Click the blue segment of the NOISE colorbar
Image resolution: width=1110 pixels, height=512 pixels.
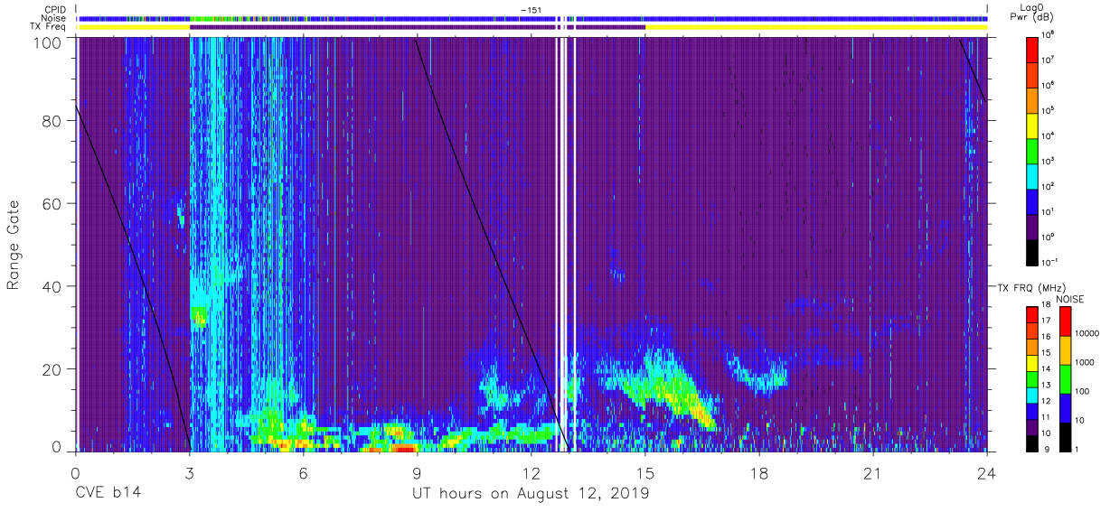click(1065, 407)
